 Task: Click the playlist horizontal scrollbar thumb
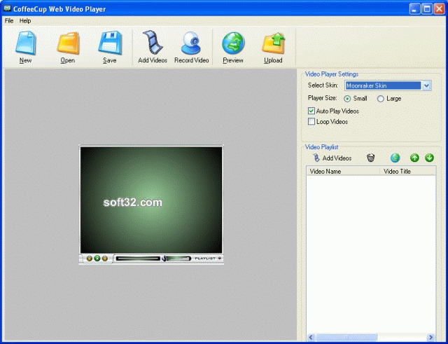click(x=346, y=338)
